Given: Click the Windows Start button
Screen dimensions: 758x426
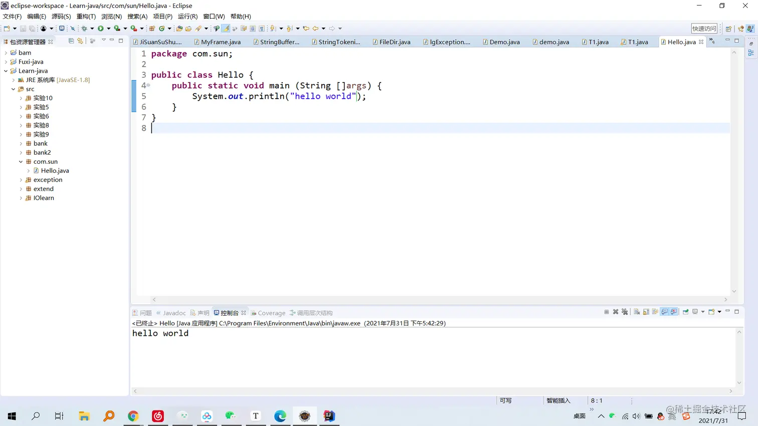Looking at the screenshot, I should 12,416.
